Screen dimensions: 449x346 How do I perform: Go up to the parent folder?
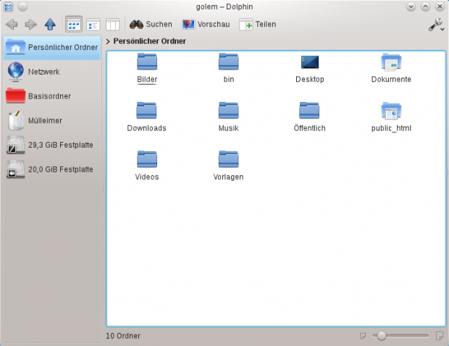click(x=50, y=24)
